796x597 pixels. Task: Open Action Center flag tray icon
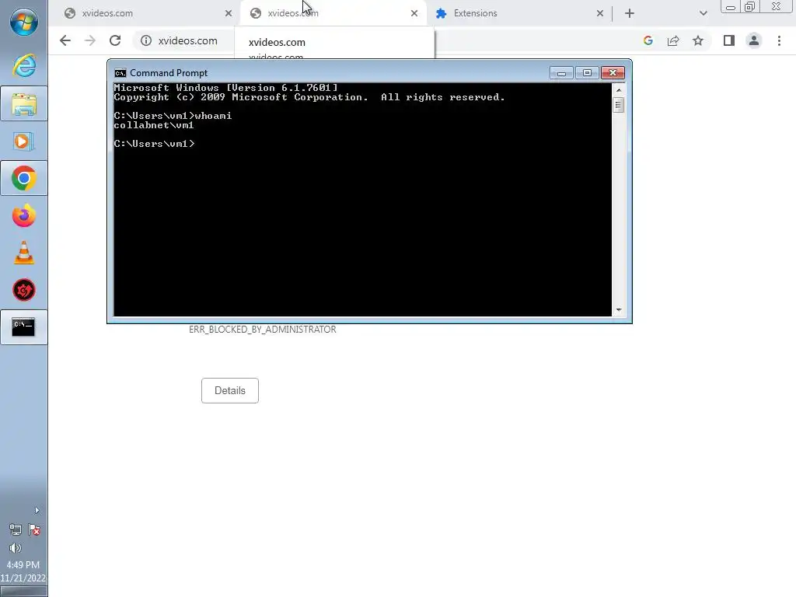(x=34, y=530)
